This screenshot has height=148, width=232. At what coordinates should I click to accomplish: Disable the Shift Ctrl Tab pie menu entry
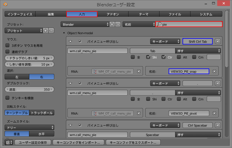pos(80,41)
